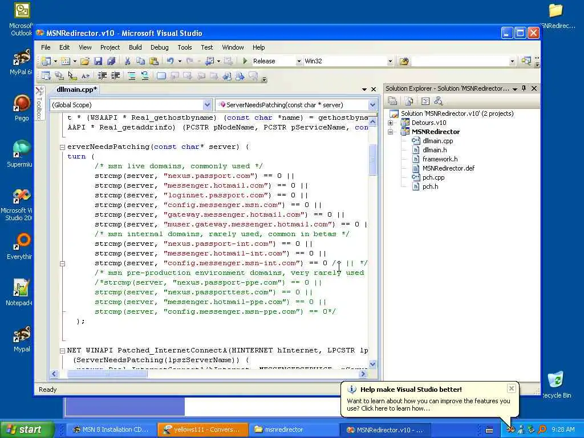The height and width of the screenshot is (438, 584).
Task: Select the Solution 'MSNRedirector.v10' root node
Action: (457, 113)
